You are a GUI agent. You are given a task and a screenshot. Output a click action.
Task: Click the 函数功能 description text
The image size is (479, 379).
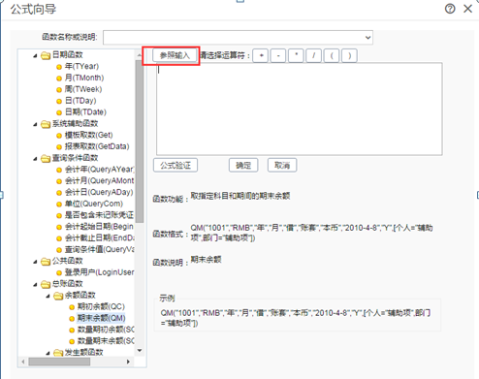point(240,196)
